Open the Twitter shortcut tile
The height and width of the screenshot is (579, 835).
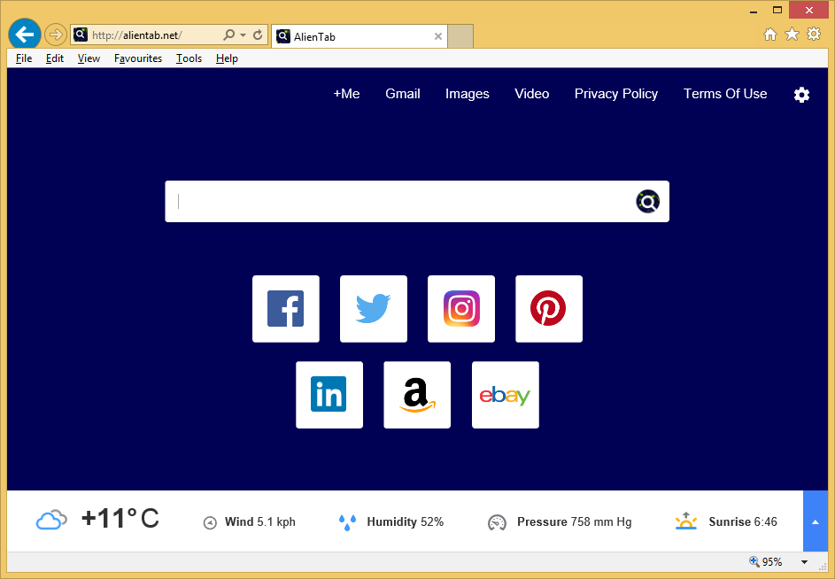374,309
